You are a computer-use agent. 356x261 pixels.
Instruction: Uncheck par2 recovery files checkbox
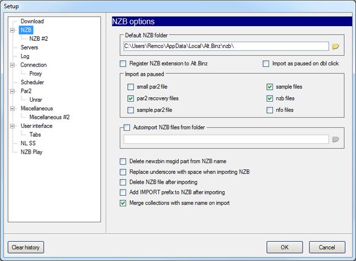tap(131, 98)
